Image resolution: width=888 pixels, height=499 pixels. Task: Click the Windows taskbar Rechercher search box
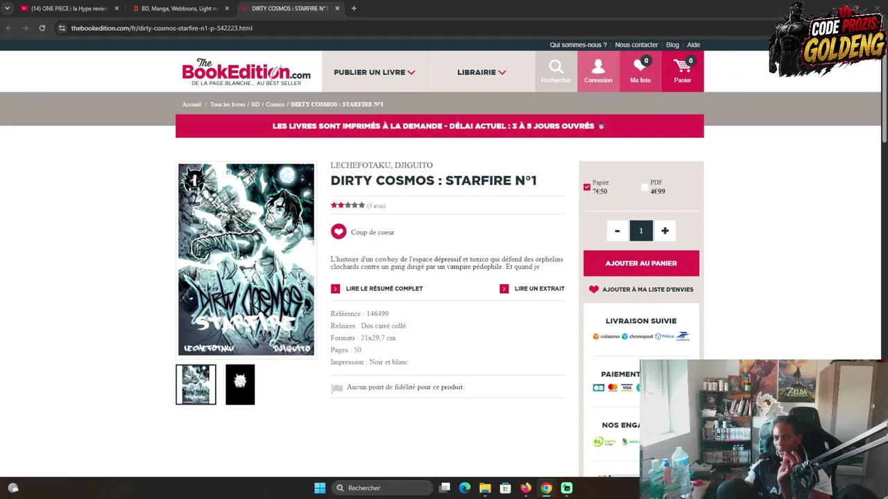coord(382,488)
